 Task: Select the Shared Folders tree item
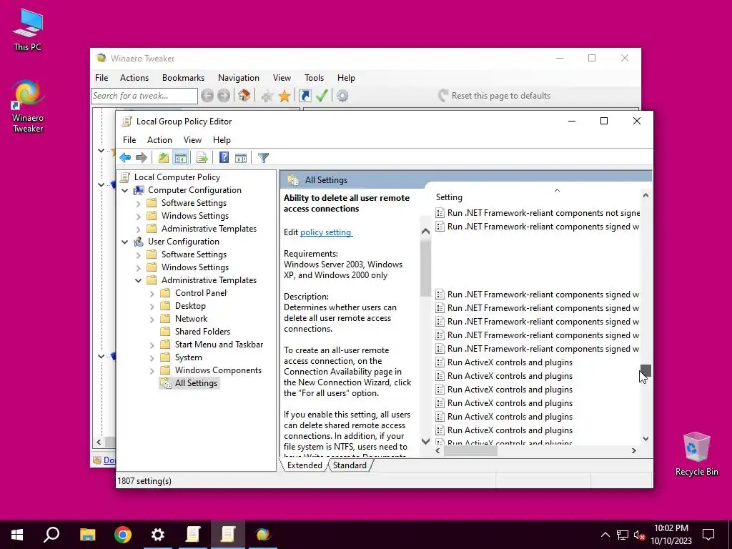click(x=202, y=332)
